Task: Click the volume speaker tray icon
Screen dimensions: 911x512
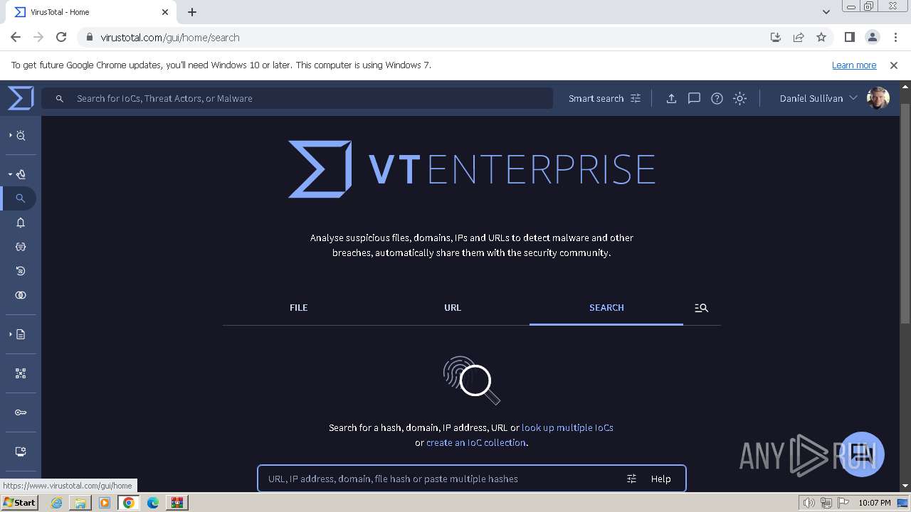Action: point(809,503)
